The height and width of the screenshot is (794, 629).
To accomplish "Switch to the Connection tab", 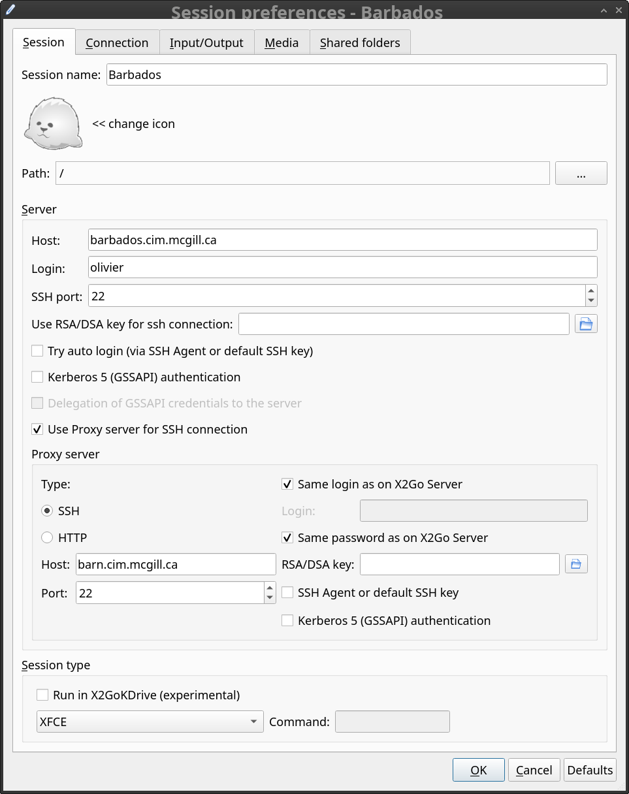I will pos(117,43).
